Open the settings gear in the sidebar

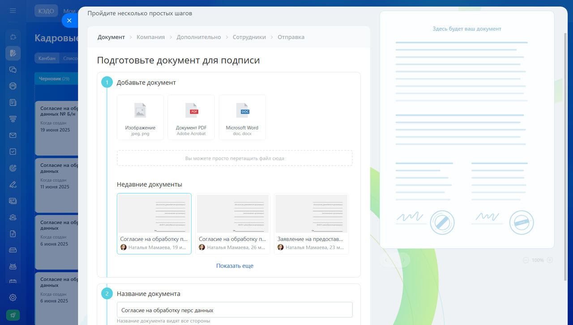pos(13,297)
